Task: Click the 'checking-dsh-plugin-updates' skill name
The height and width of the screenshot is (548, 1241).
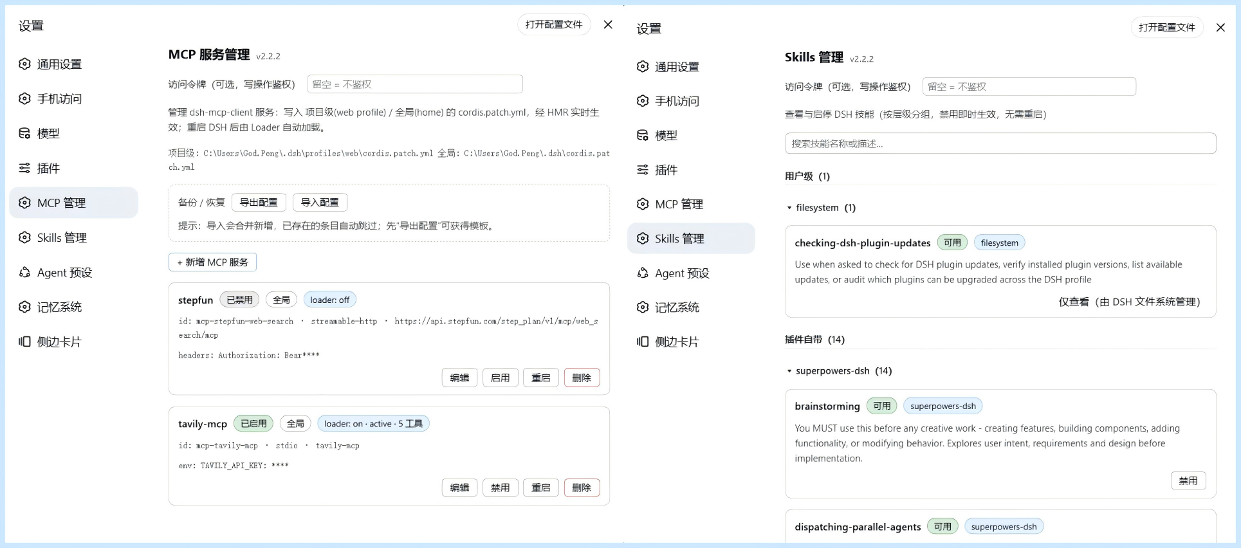Action: [863, 243]
